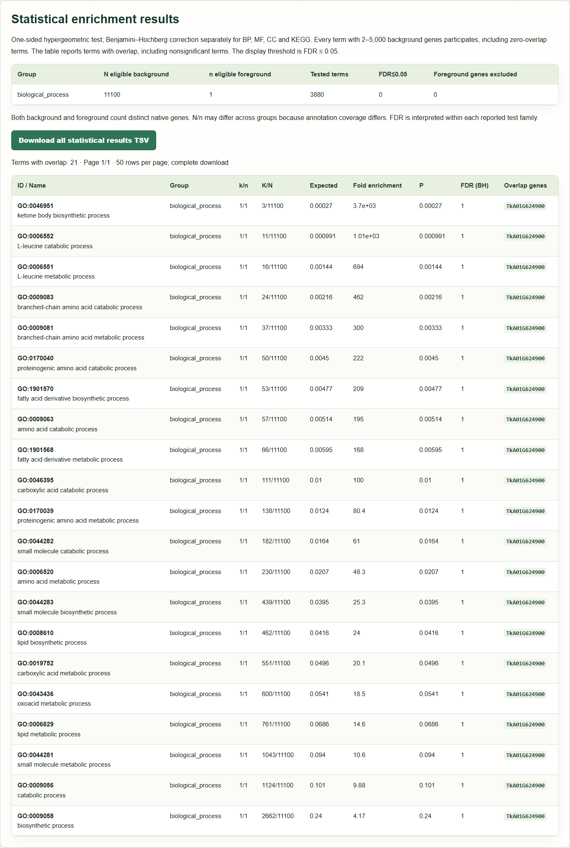Click the 'catabolic process' term name under GO:0009056

42,795
